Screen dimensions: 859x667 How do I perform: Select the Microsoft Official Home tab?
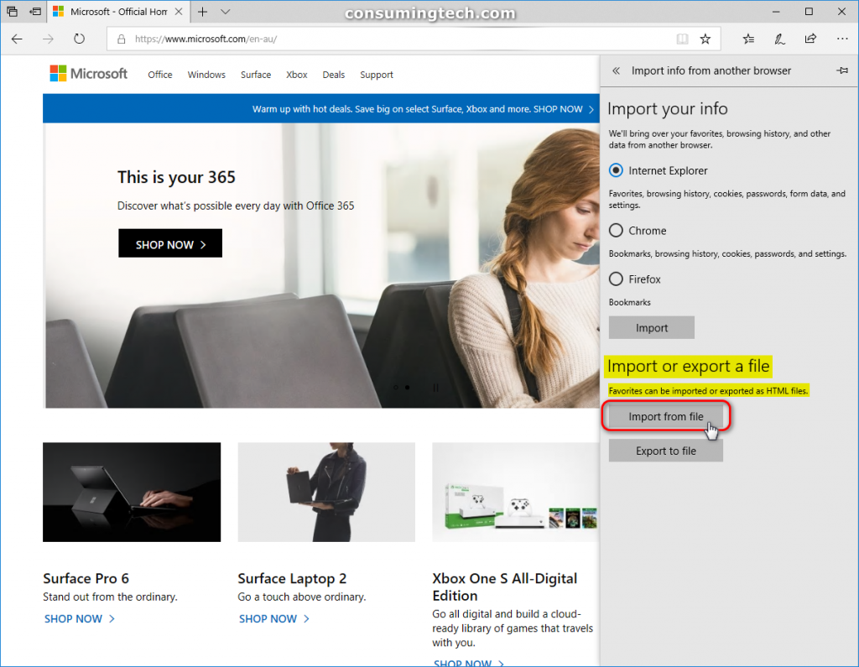117,12
